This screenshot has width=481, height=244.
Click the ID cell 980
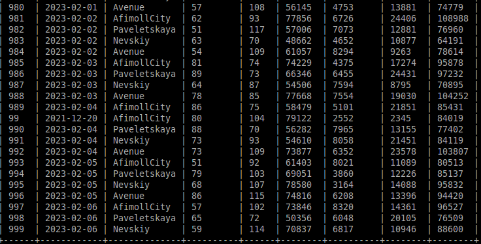(x=16, y=7)
